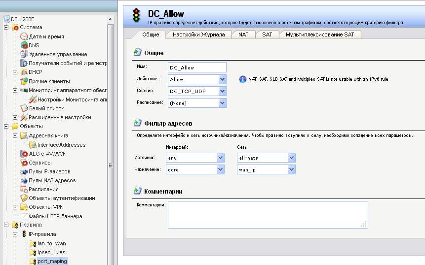
Task: Click the Сервисы icon in the Objects tree
Action: click(x=24, y=163)
